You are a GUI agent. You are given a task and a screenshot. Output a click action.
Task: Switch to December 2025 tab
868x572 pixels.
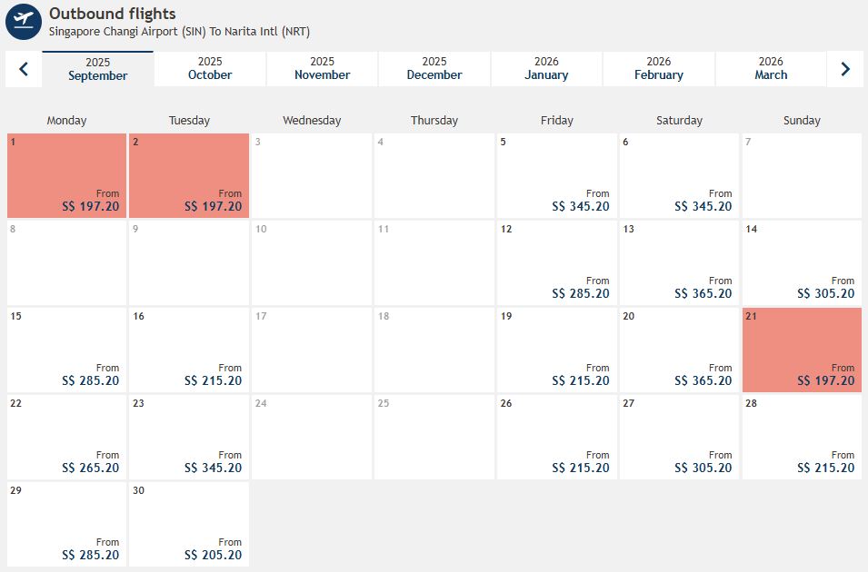(x=434, y=69)
